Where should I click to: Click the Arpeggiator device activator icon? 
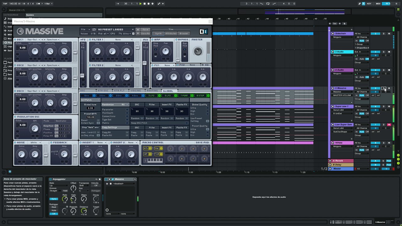51,179
